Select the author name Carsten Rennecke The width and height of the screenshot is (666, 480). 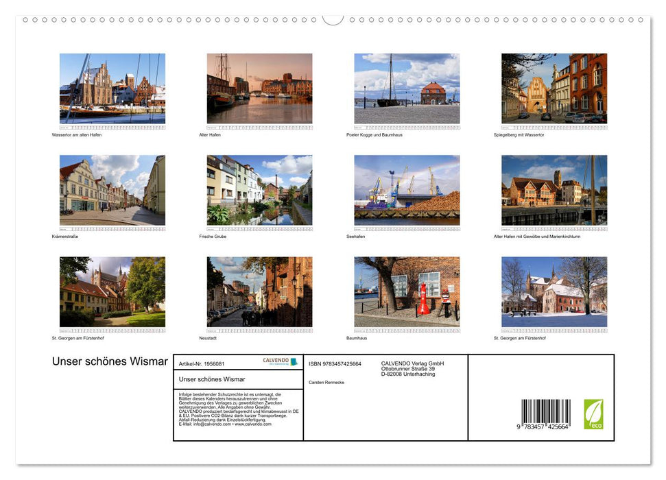(x=327, y=382)
